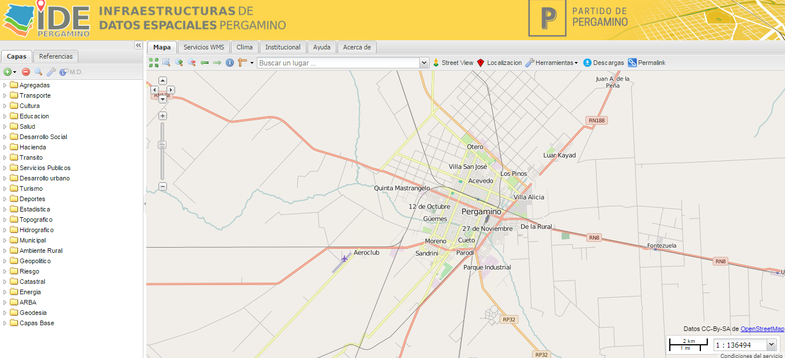Click the remove layer red icon

tap(25, 72)
